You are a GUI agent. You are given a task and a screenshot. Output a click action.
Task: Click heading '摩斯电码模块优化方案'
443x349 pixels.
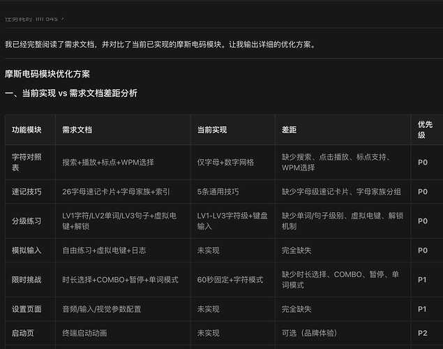point(47,74)
